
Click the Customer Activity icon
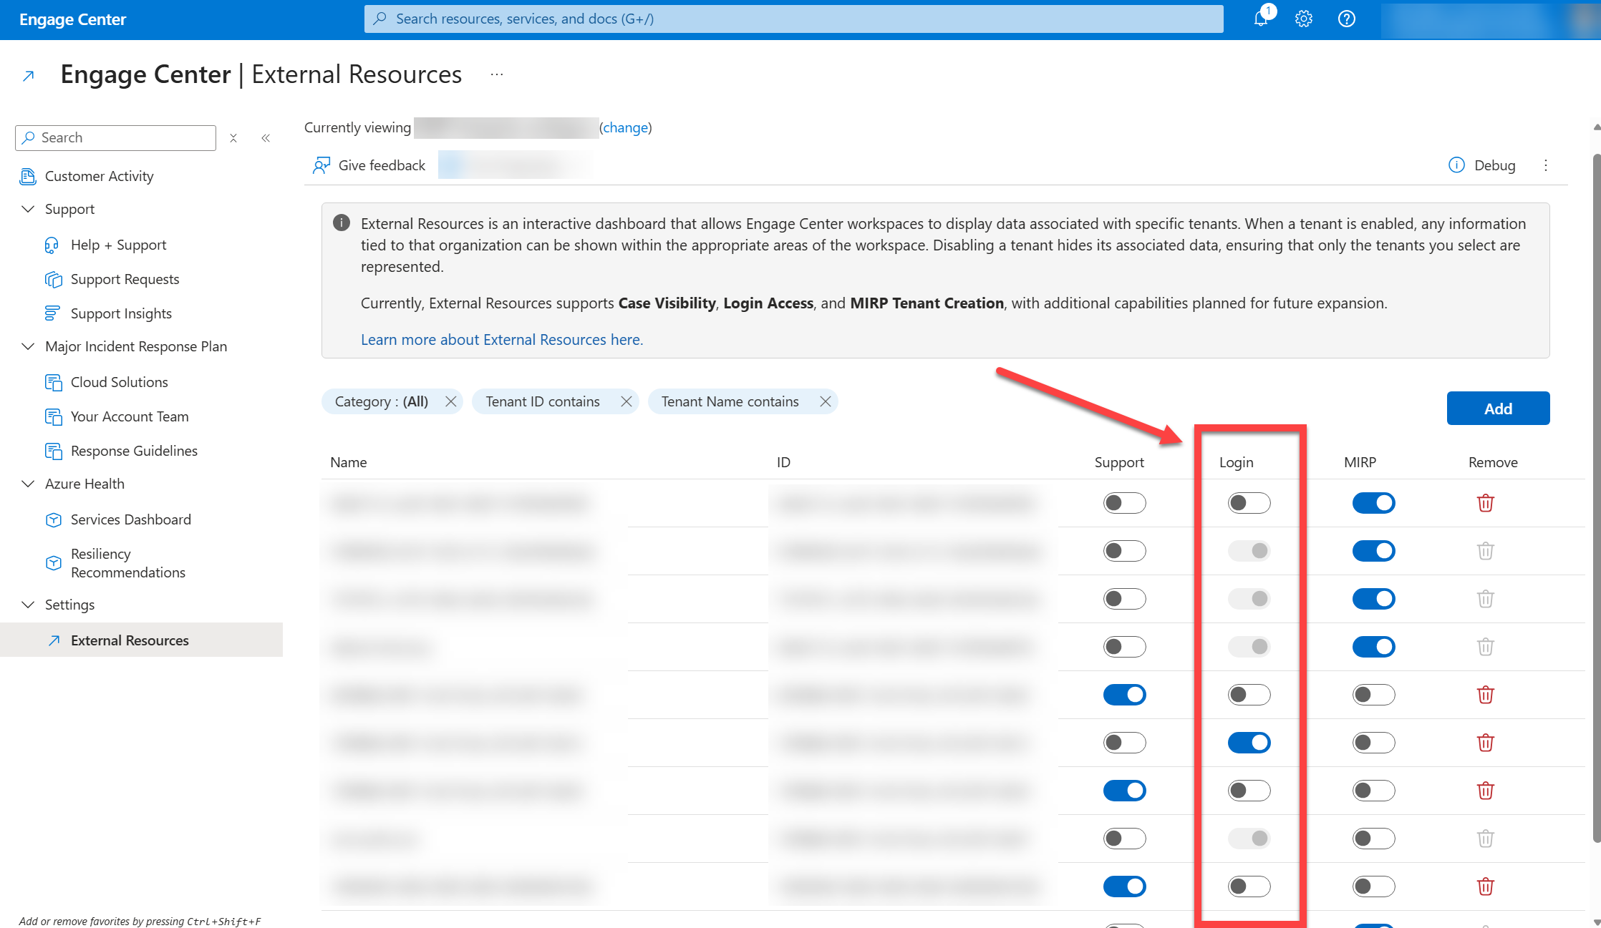click(x=28, y=177)
